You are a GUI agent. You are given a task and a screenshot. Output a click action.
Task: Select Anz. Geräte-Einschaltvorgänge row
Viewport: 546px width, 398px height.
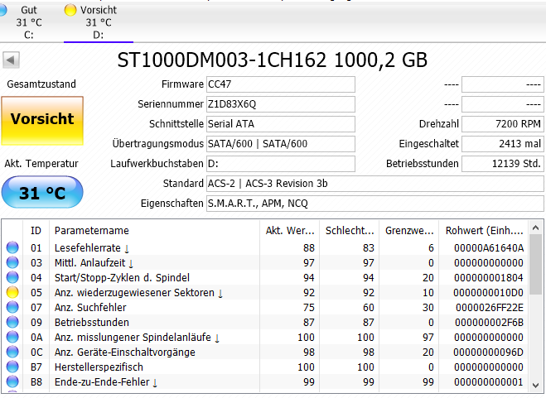click(265, 352)
